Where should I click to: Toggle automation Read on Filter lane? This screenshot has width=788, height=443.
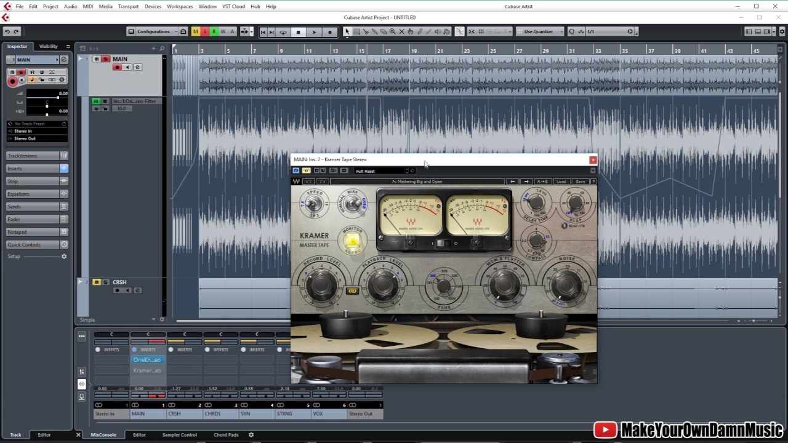coord(96,101)
